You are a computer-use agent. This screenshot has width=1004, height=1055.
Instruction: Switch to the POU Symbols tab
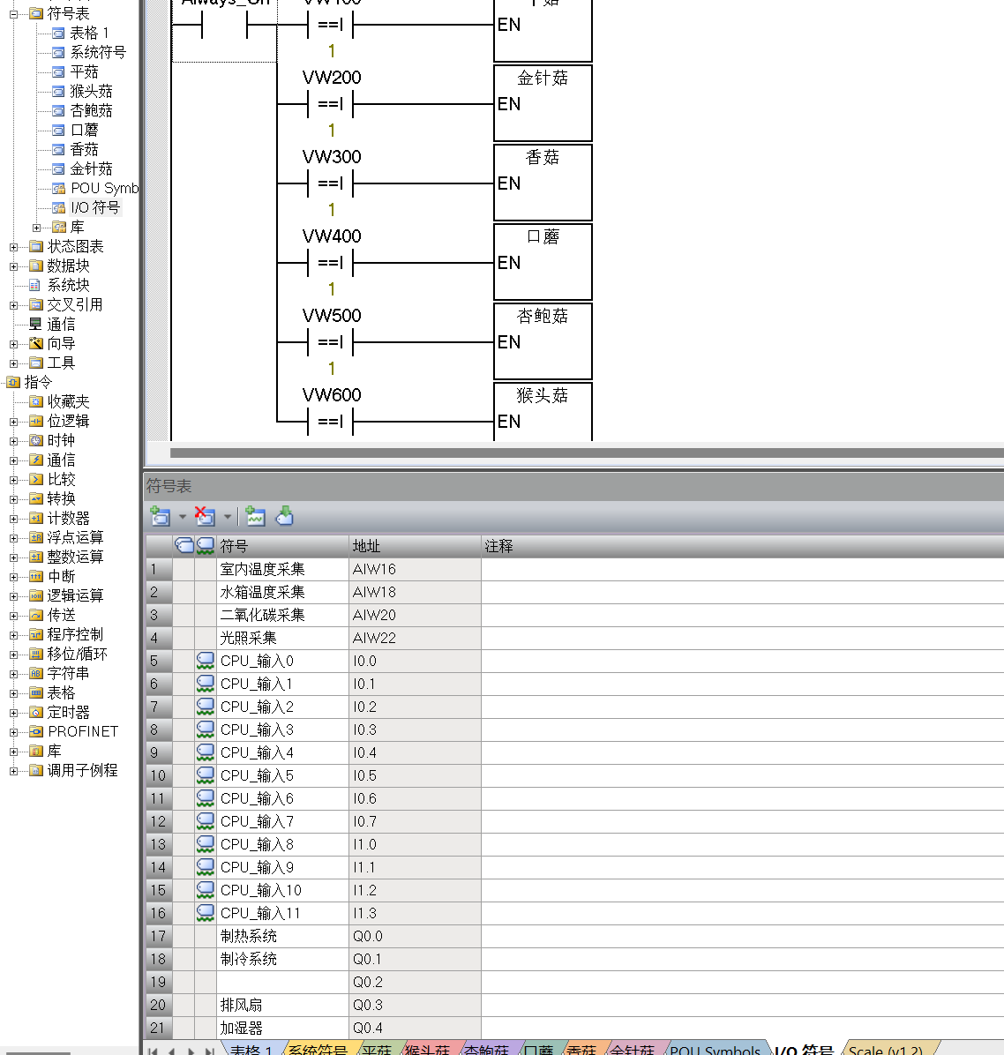click(715, 1050)
